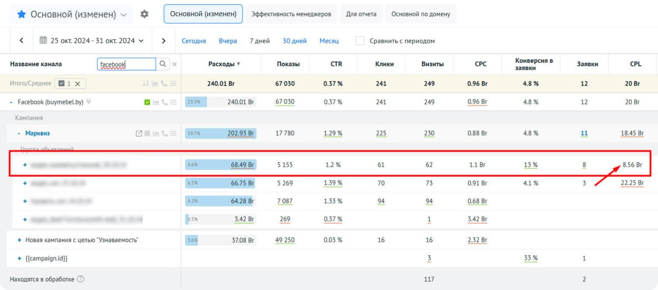658x290 pixels.
Task: Clear the channel search with X icon
Action: click(x=174, y=64)
